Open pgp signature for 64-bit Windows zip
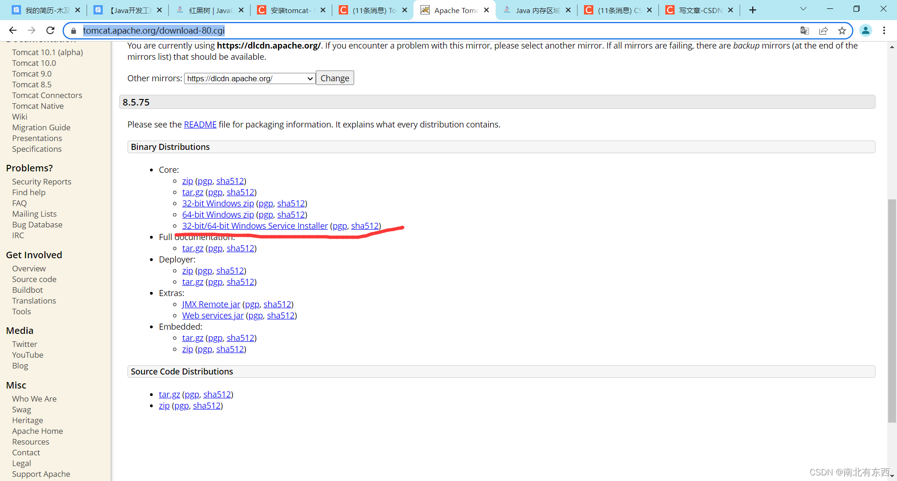 tap(266, 215)
